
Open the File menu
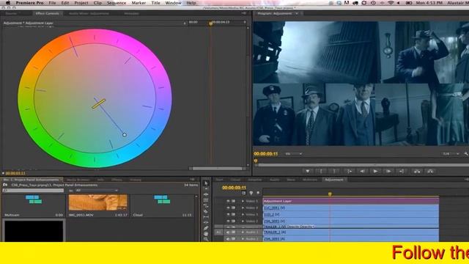pos(52,3)
